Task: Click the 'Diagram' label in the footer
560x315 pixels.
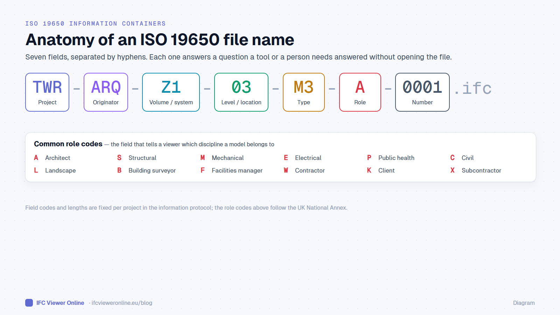Action: pos(524,303)
